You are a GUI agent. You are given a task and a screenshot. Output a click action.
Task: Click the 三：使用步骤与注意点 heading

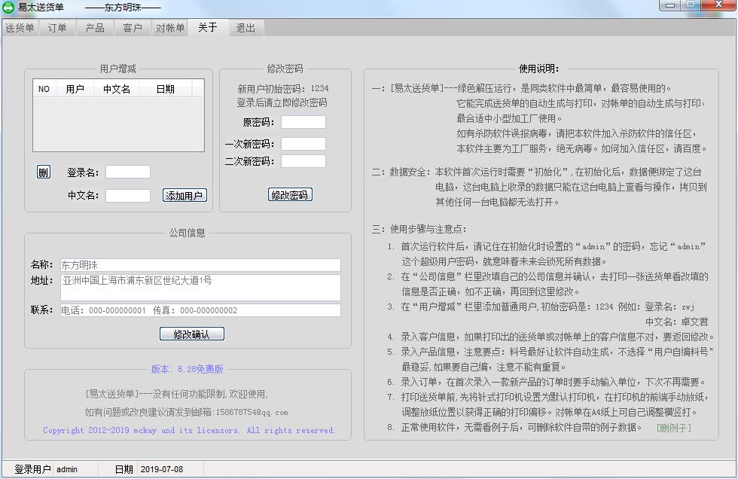pyautogui.click(x=419, y=229)
